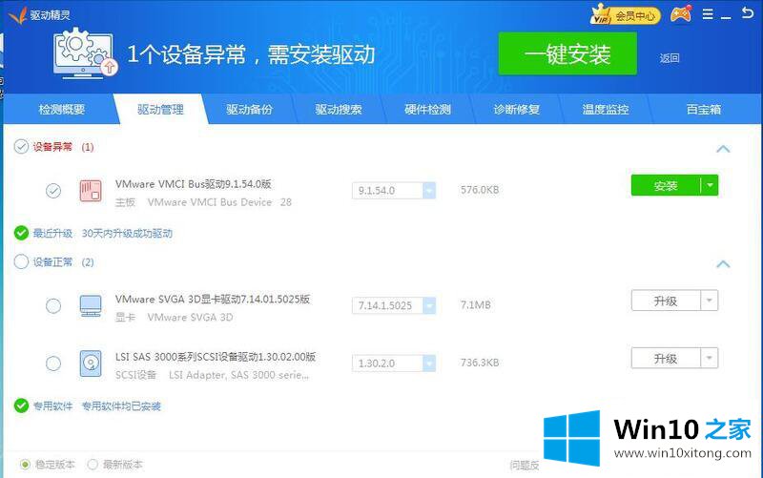Click the 736.3KB file size
This screenshot has height=478, width=763.
point(480,363)
